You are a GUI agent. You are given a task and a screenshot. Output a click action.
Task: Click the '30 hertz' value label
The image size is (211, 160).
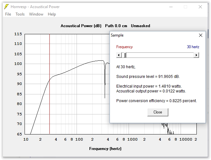point(193,47)
